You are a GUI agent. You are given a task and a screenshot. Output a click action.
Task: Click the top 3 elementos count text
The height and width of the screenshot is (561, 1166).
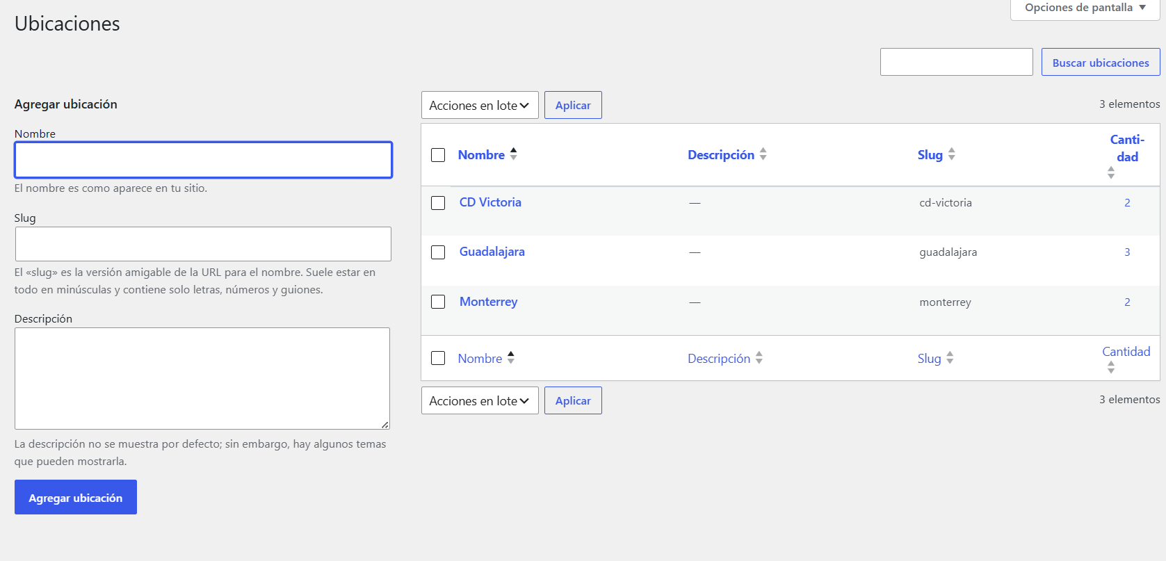[x=1129, y=104]
